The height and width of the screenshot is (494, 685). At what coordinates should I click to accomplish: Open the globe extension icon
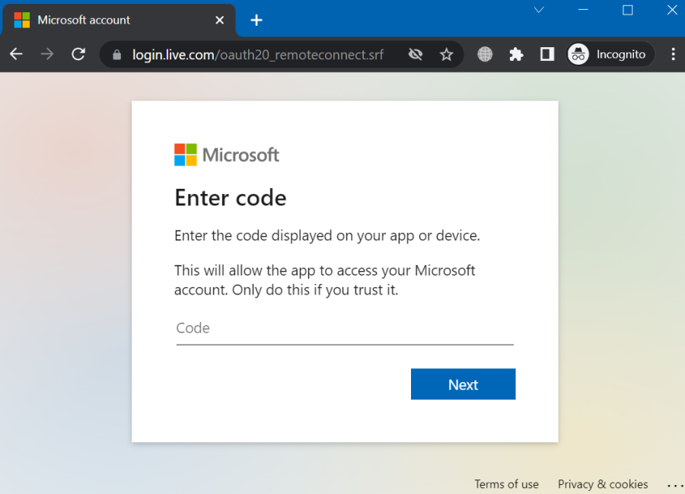click(485, 54)
